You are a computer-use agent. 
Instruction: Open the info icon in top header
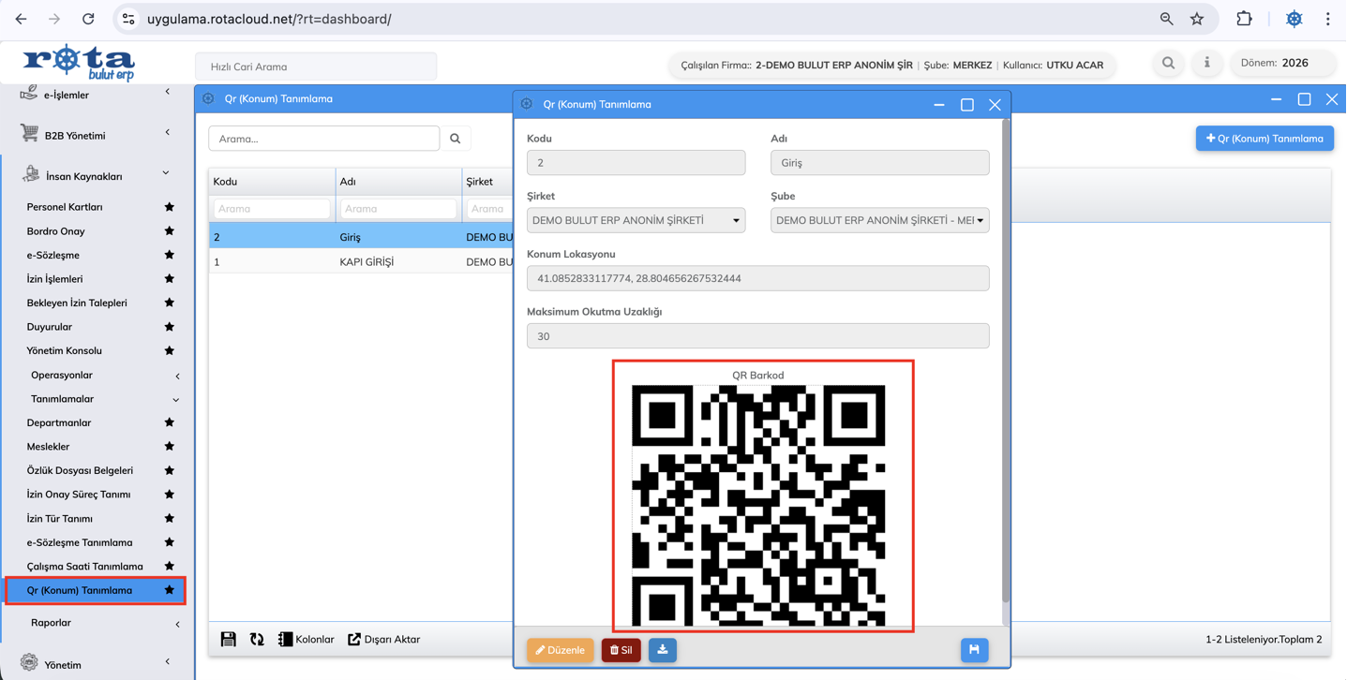(1206, 63)
